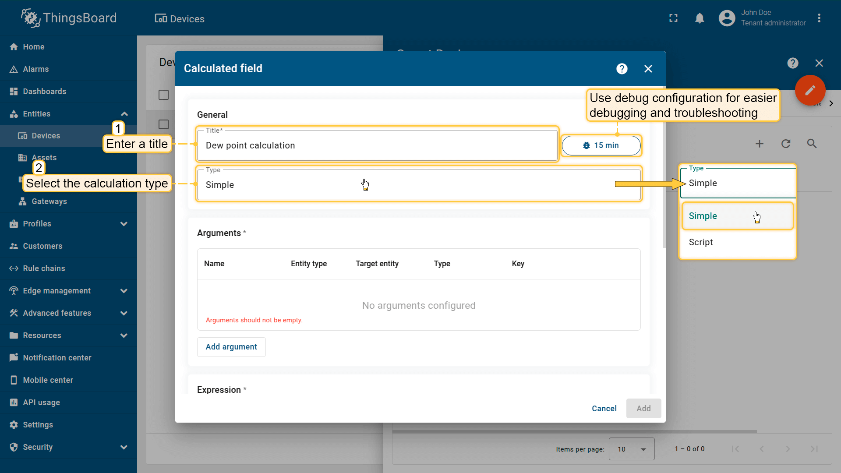Select the Script type option
The width and height of the screenshot is (841, 473).
701,242
